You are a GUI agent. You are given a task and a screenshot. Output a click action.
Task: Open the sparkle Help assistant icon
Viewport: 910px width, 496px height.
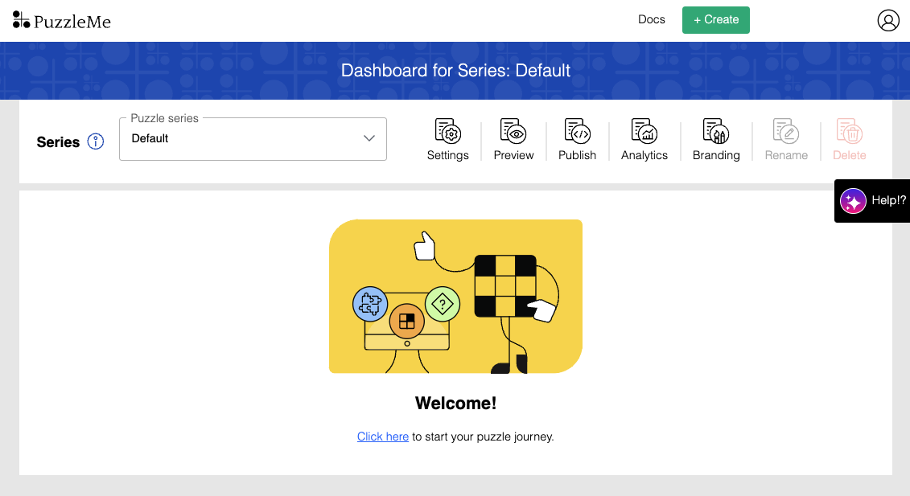[853, 201]
